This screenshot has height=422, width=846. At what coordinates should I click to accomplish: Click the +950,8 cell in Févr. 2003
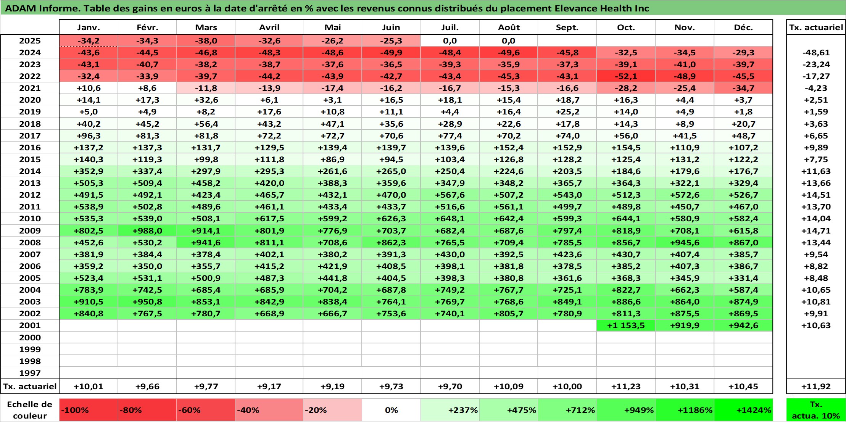(147, 302)
